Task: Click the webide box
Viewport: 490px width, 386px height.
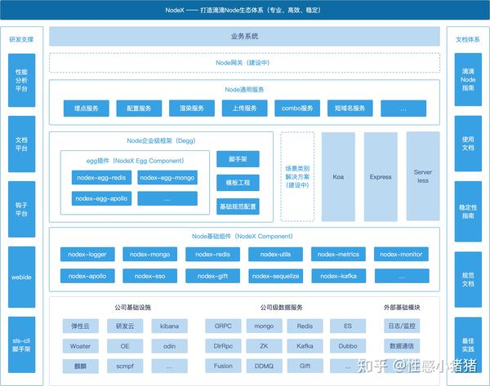Action: point(21,277)
